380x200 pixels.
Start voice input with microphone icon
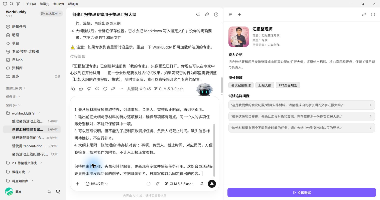point(202,184)
